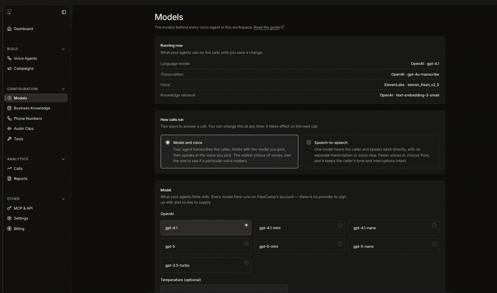Select the gpt-3.5-turbo model radio

pyautogui.click(x=246, y=262)
